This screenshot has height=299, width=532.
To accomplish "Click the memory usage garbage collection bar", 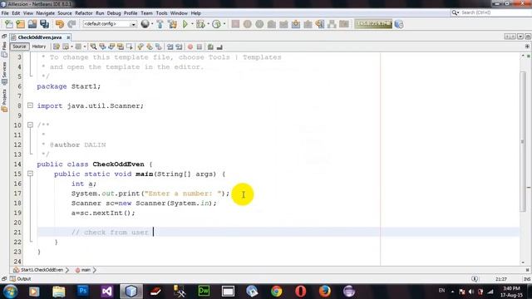I will pyautogui.click(x=373, y=24).
